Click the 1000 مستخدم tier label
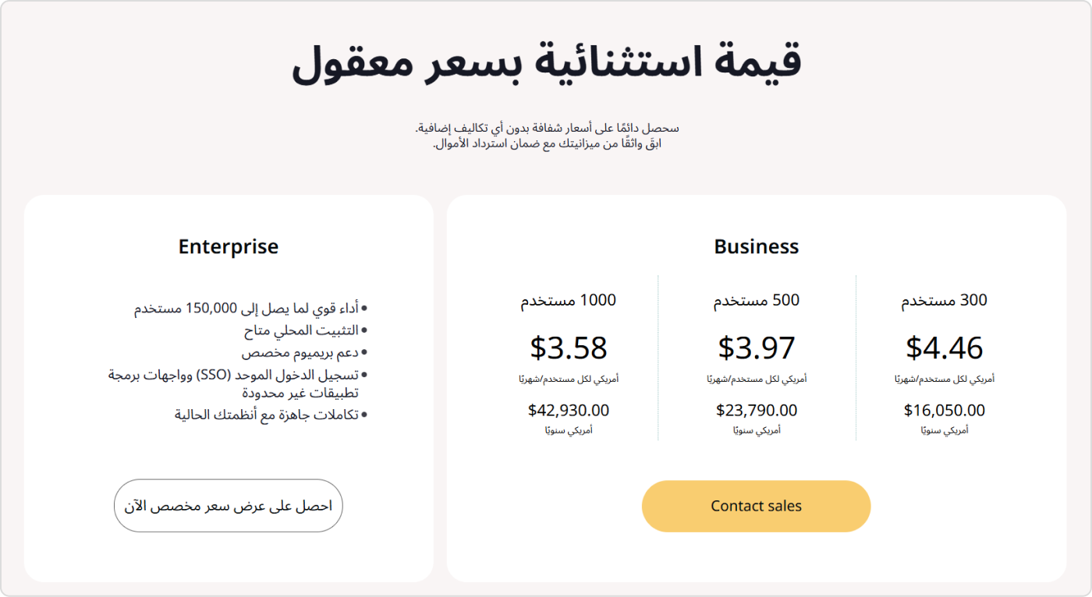This screenshot has width=1092, height=597. point(569,299)
